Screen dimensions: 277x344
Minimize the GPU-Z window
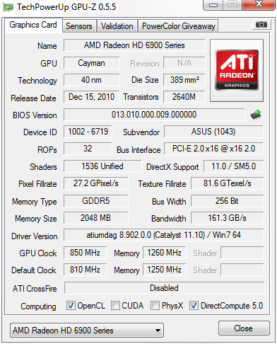[x=213, y=5]
